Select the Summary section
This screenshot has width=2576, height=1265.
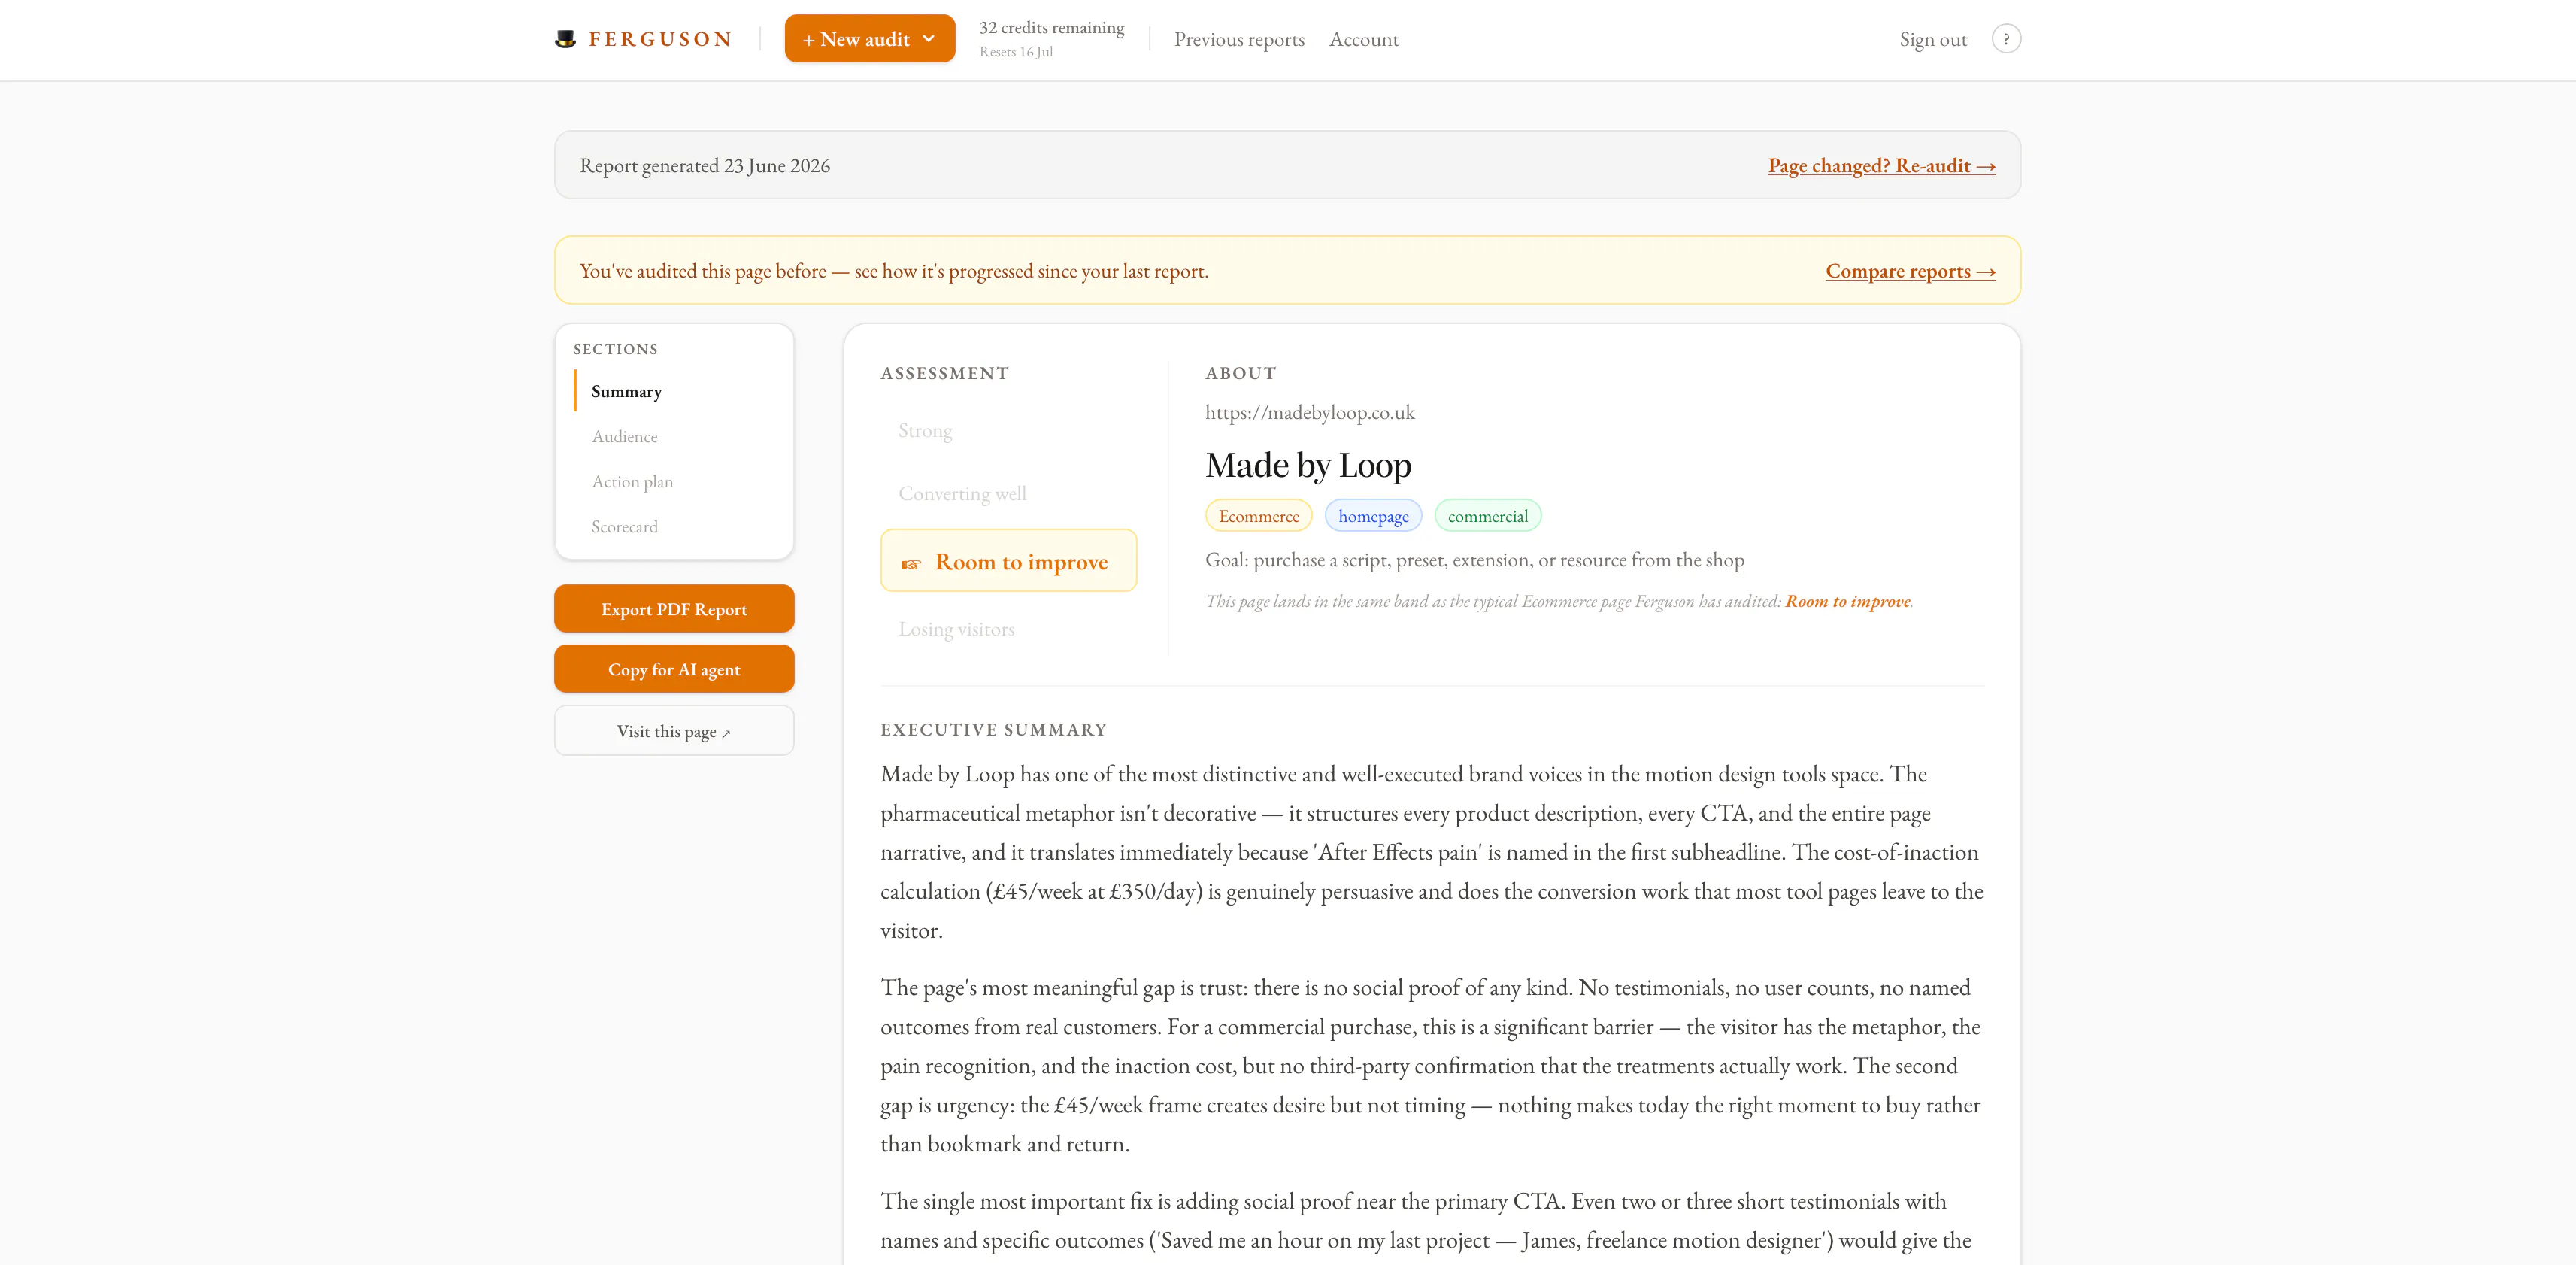pyautogui.click(x=626, y=391)
